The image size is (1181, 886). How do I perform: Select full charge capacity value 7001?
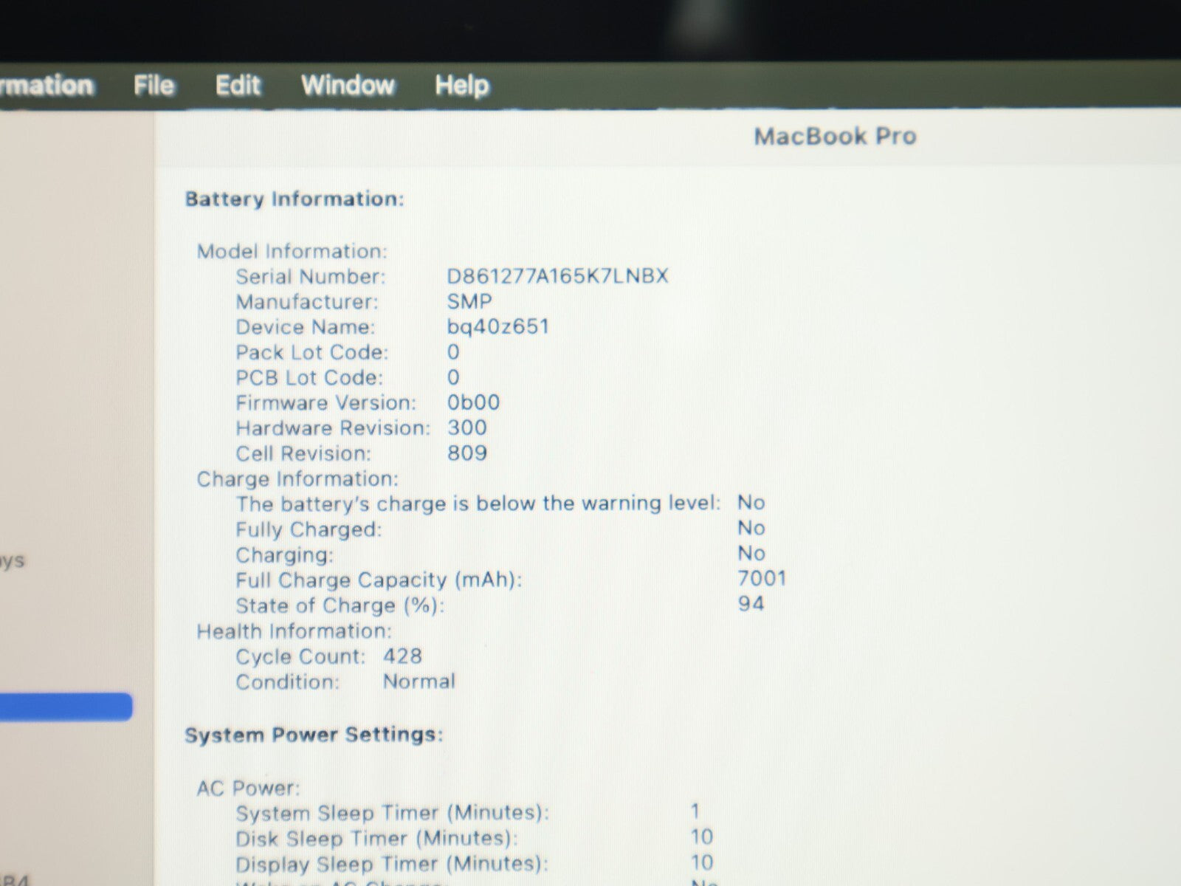[x=762, y=578]
